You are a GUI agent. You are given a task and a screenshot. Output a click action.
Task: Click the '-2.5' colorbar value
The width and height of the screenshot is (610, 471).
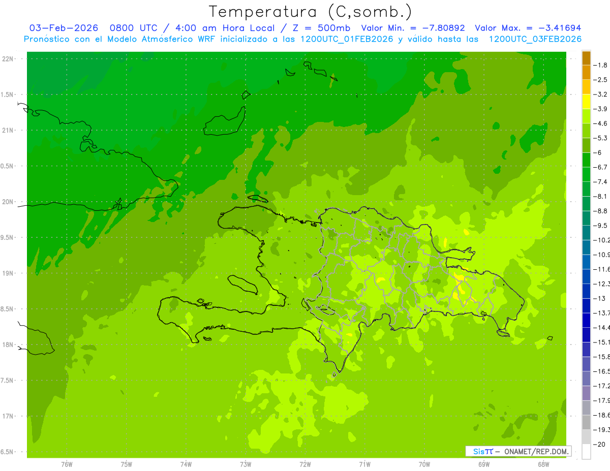click(x=601, y=80)
